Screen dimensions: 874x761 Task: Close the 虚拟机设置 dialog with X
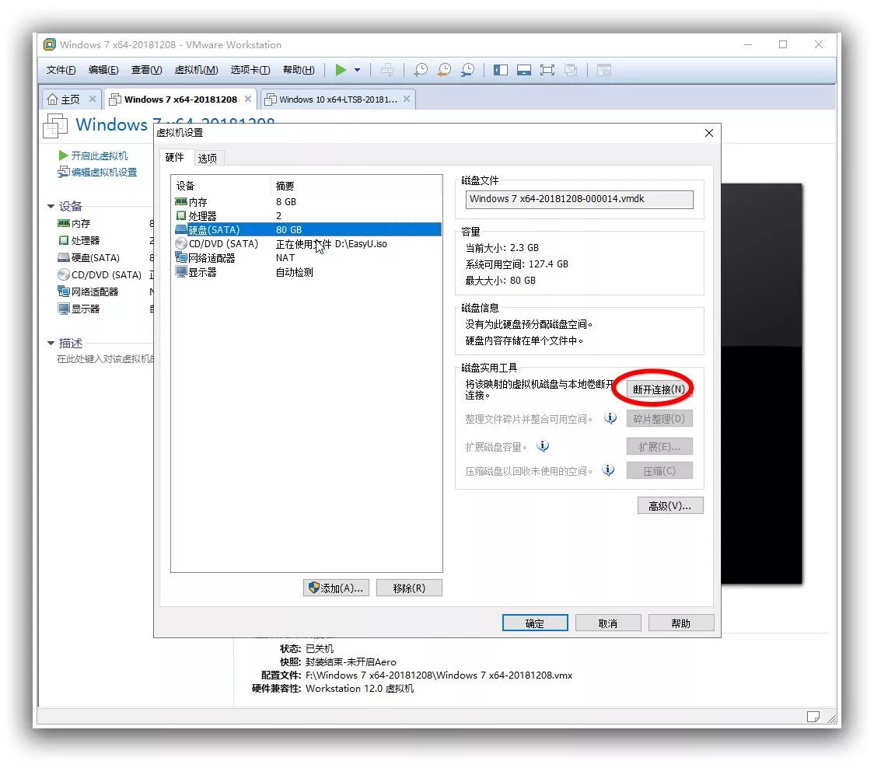tap(709, 133)
